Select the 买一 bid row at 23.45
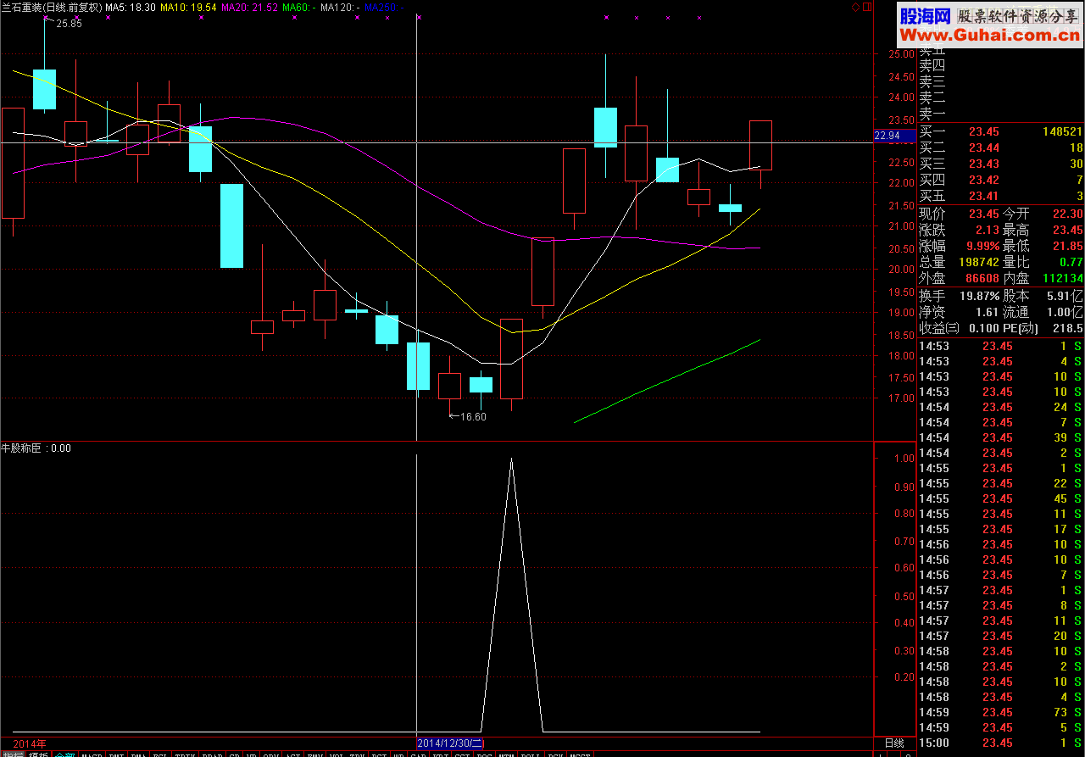 click(x=1001, y=131)
